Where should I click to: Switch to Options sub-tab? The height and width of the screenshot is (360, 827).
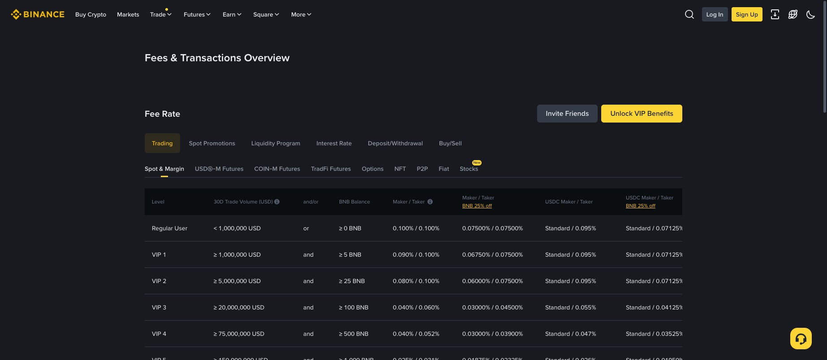point(372,169)
